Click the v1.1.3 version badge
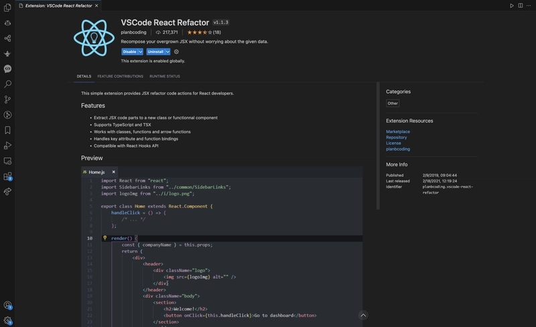The height and width of the screenshot is (327, 536). tap(221, 22)
